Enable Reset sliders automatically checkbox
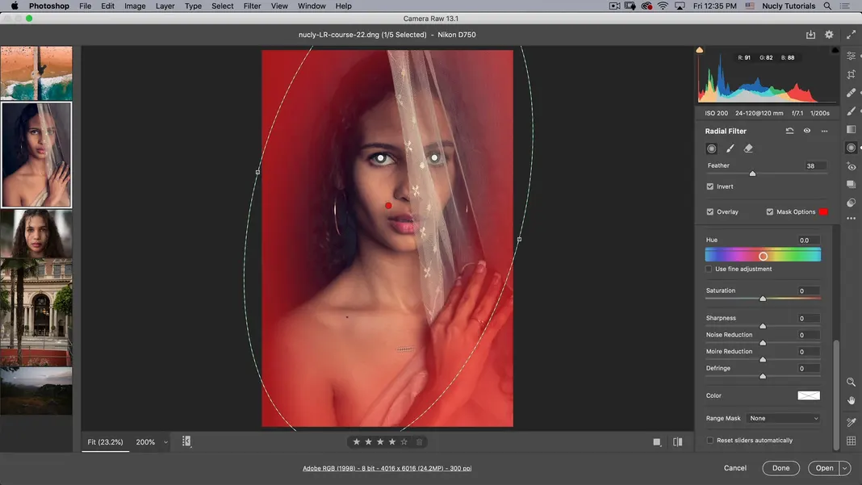Image resolution: width=862 pixels, height=485 pixels. pyautogui.click(x=709, y=441)
